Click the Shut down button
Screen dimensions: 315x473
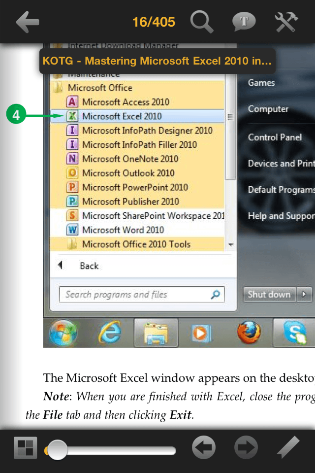point(269,295)
